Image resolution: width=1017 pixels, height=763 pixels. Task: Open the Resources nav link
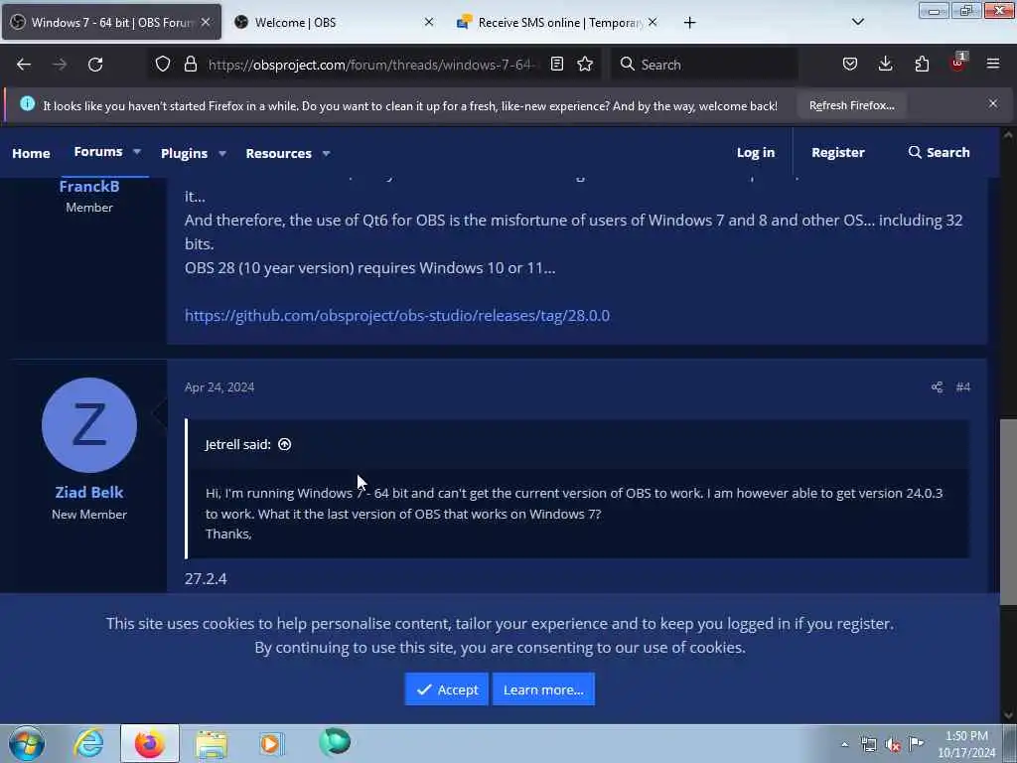coord(278,153)
